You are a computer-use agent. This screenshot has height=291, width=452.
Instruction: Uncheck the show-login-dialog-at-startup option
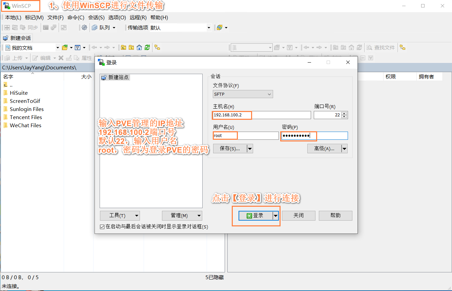tap(102, 227)
